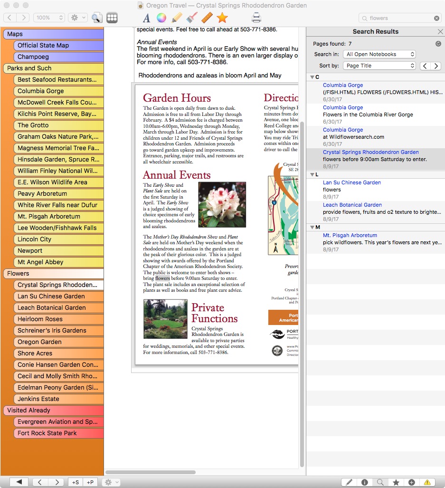Open the Mt Angel Abbey page
This screenshot has height=488, width=445.
[58, 262]
